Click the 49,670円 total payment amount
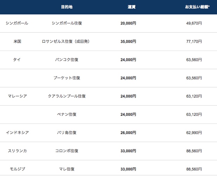The height and width of the screenshot is (176, 217). pyautogui.click(x=194, y=23)
